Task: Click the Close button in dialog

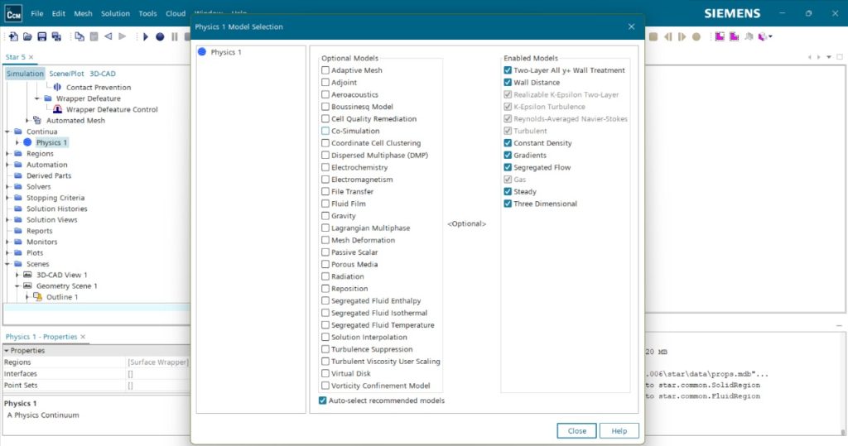Action: (x=576, y=430)
